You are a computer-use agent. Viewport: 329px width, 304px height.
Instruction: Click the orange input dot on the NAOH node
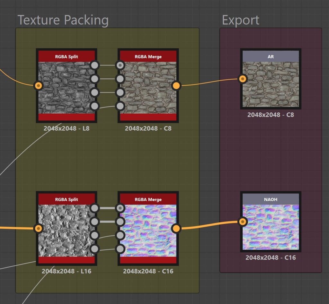point(242,222)
